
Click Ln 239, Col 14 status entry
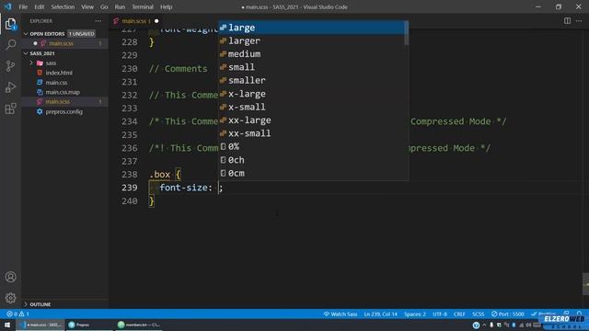click(380, 314)
